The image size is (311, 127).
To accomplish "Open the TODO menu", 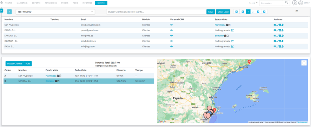I will pos(75,3).
